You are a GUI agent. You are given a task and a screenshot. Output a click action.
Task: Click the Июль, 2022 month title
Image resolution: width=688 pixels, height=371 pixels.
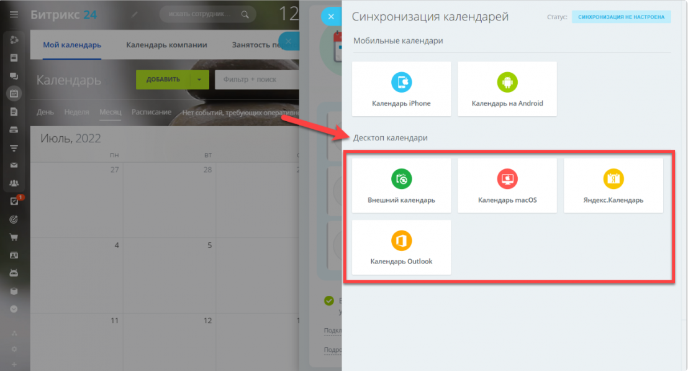point(71,139)
